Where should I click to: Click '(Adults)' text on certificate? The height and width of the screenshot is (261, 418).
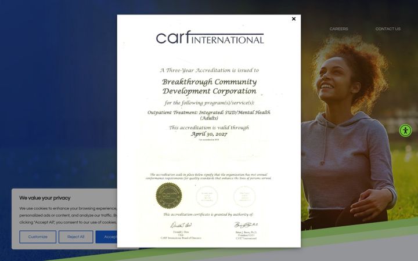(x=209, y=118)
